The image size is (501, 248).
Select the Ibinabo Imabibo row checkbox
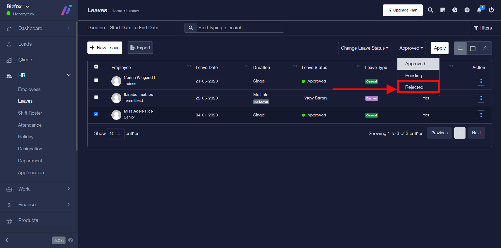pyautogui.click(x=96, y=97)
